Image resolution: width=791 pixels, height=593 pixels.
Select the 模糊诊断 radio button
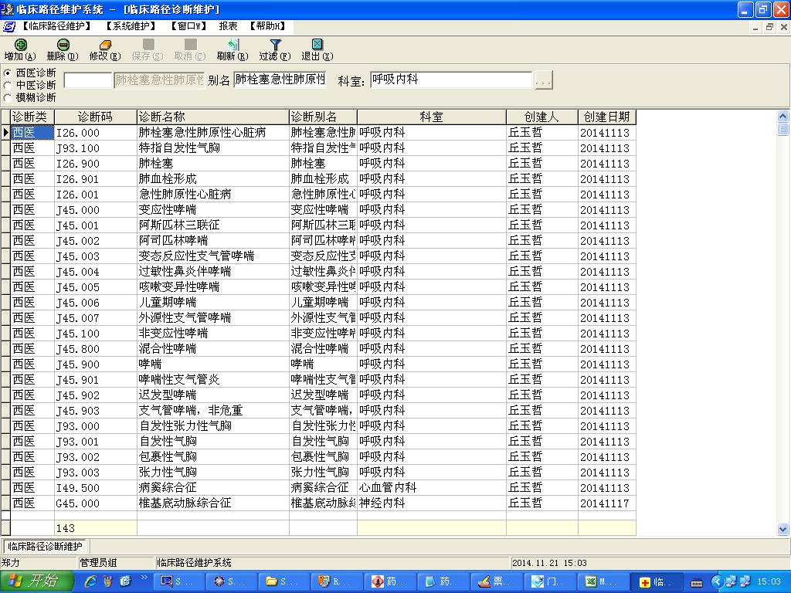click(x=7, y=97)
